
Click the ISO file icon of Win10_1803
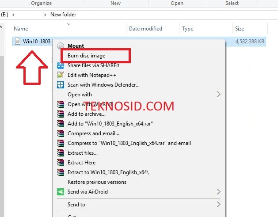coord(18,41)
